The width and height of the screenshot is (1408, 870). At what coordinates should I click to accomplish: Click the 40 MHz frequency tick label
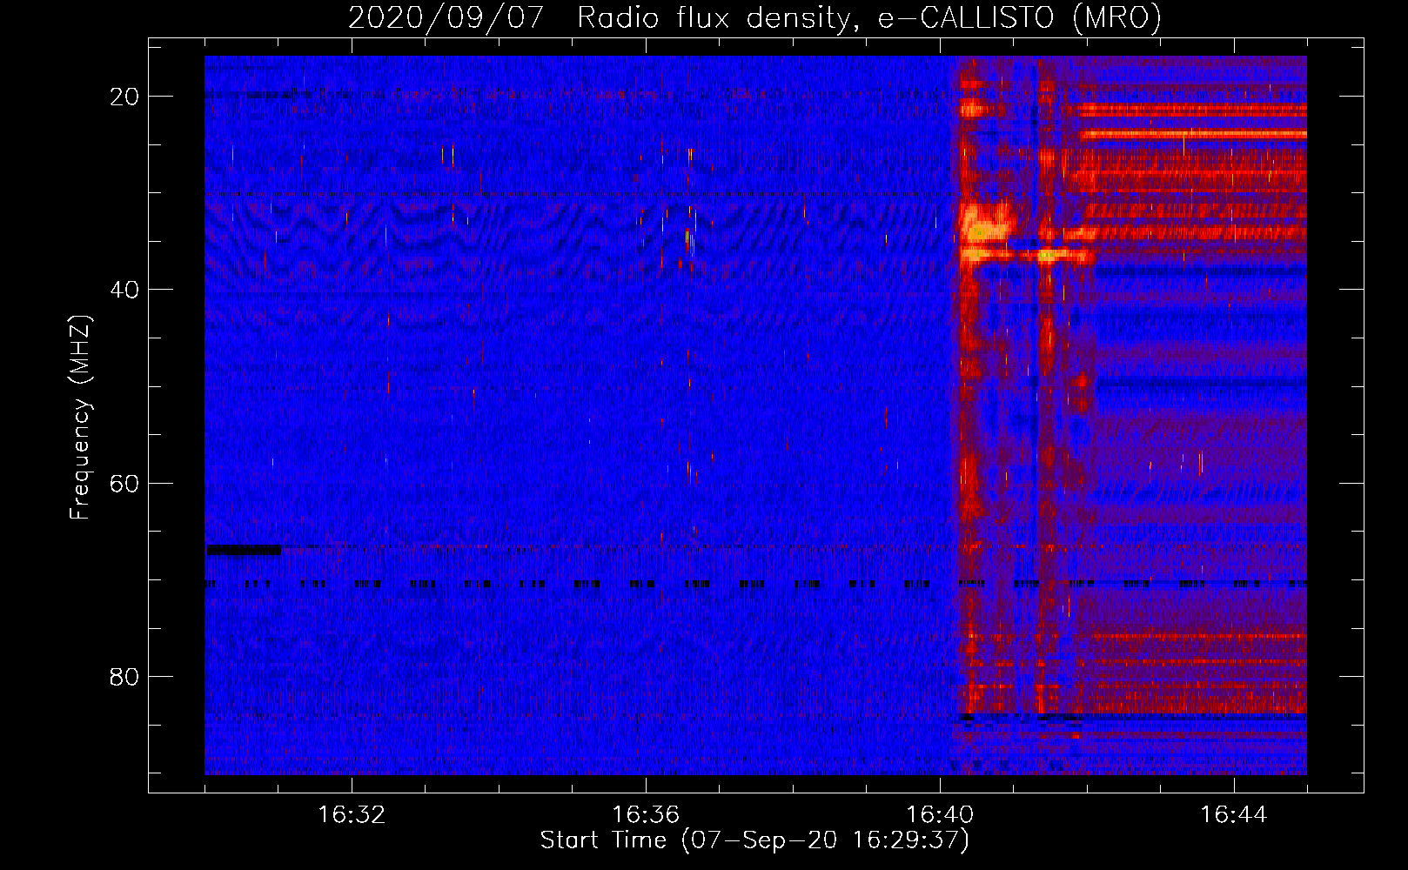pos(124,290)
